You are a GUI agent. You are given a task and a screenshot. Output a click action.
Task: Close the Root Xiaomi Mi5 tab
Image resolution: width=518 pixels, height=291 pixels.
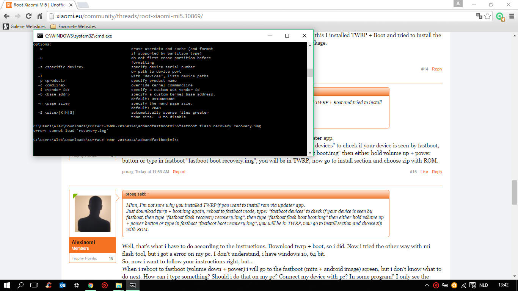71,5
